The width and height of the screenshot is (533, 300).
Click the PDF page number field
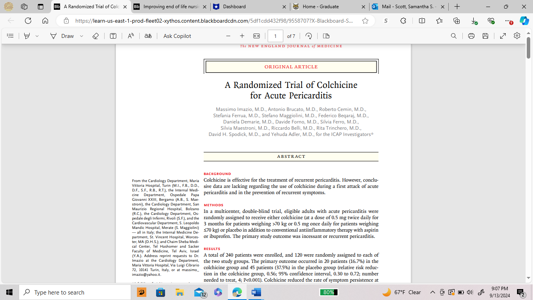pos(275,36)
